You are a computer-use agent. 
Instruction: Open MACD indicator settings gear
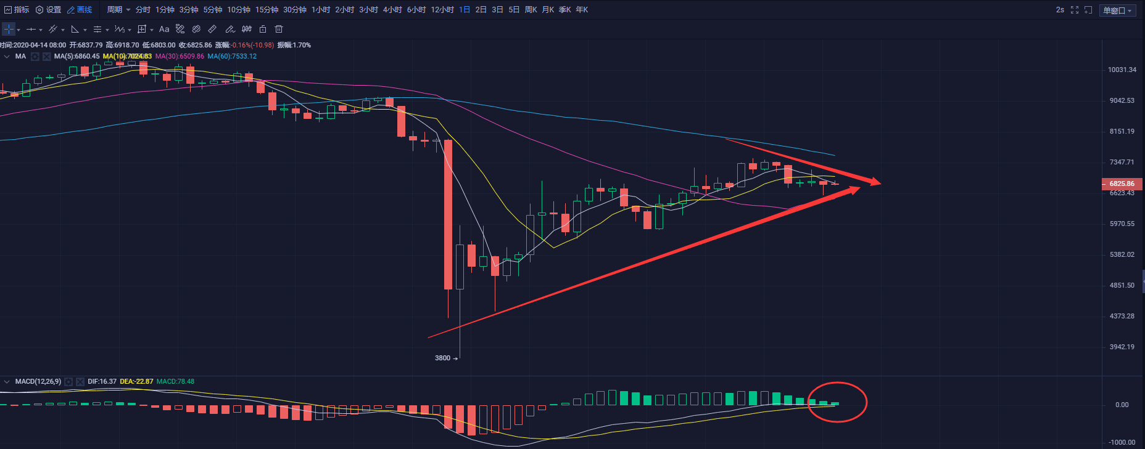[x=68, y=382]
